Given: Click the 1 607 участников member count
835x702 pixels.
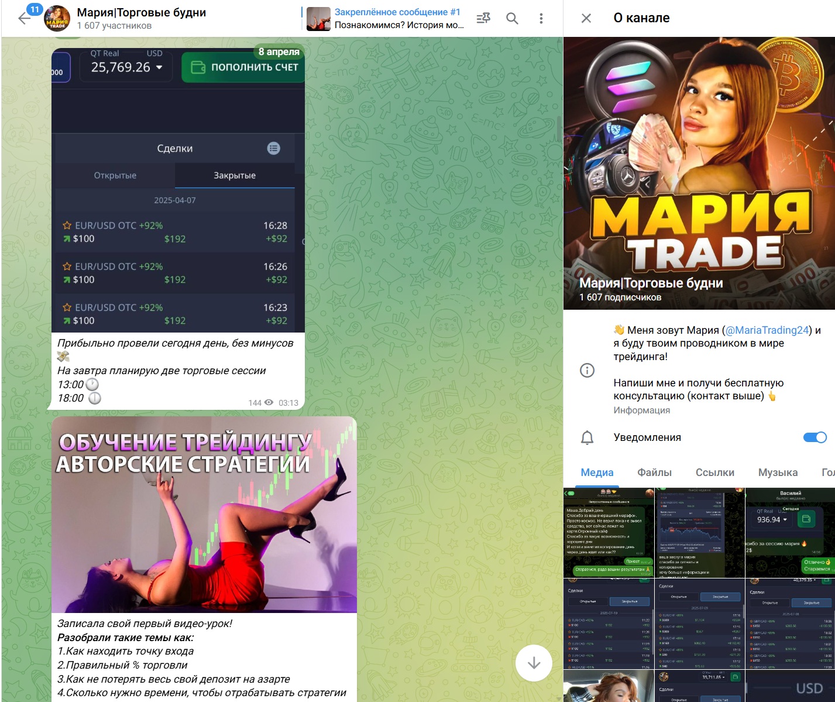Looking at the screenshot, I should coord(114,26).
